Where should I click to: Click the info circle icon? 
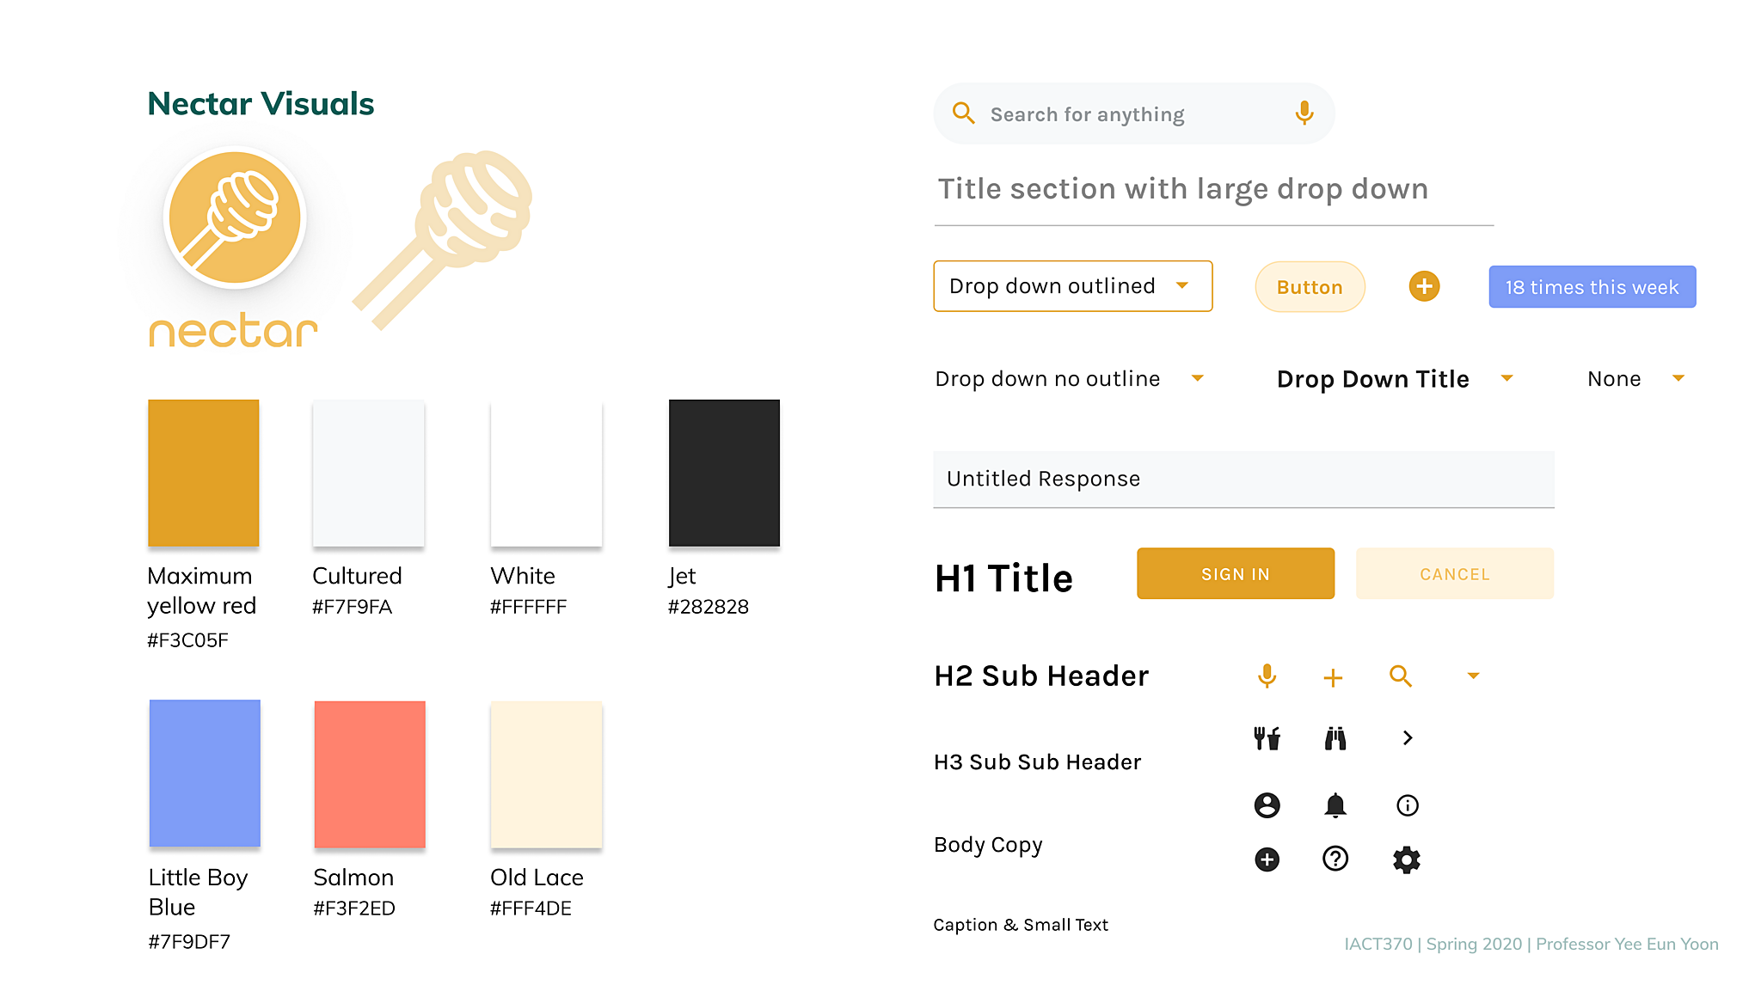tap(1407, 805)
